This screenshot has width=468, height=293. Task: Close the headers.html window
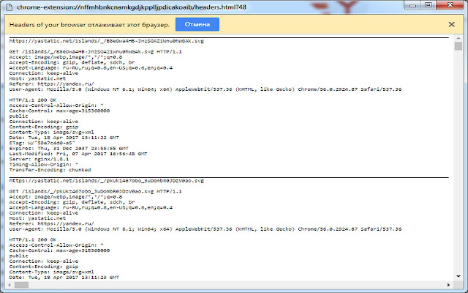[x=450, y=5]
